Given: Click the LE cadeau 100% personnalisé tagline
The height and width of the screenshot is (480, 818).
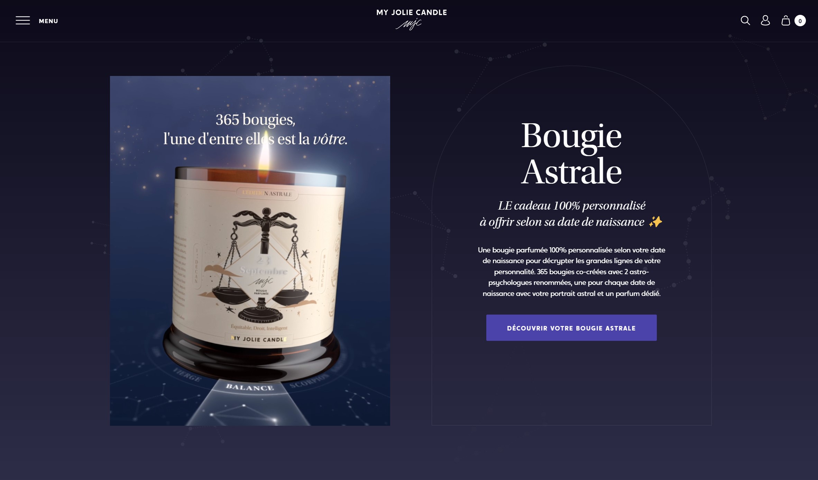Looking at the screenshot, I should pos(571,205).
